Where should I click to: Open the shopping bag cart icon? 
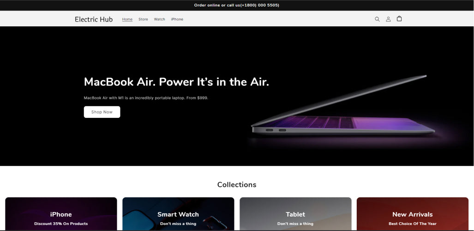tap(399, 19)
